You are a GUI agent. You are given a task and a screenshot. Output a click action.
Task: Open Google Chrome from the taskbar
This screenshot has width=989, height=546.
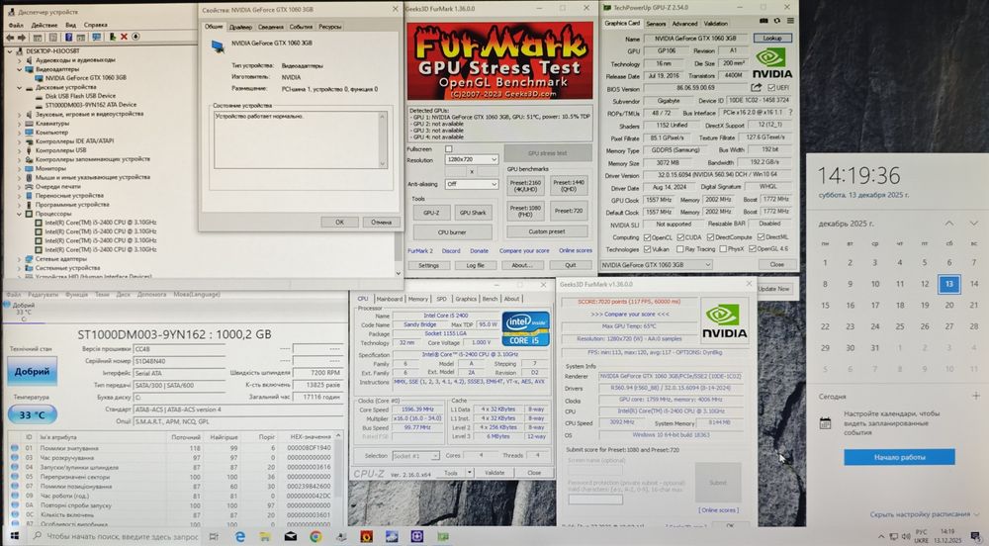coord(316,536)
